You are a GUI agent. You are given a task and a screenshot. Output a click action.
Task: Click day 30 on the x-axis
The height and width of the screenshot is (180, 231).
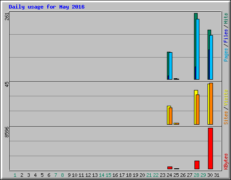pyautogui.click(x=210, y=175)
